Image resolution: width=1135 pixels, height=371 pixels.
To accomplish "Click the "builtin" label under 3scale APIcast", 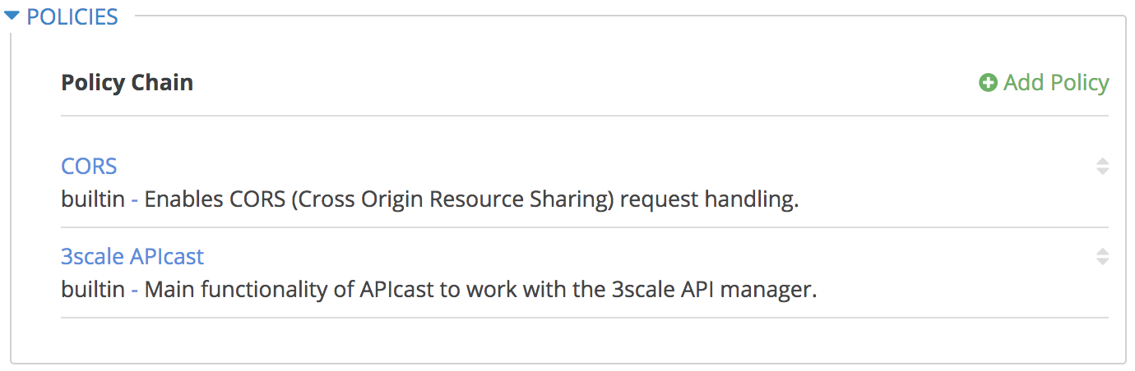I will (x=93, y=291).
